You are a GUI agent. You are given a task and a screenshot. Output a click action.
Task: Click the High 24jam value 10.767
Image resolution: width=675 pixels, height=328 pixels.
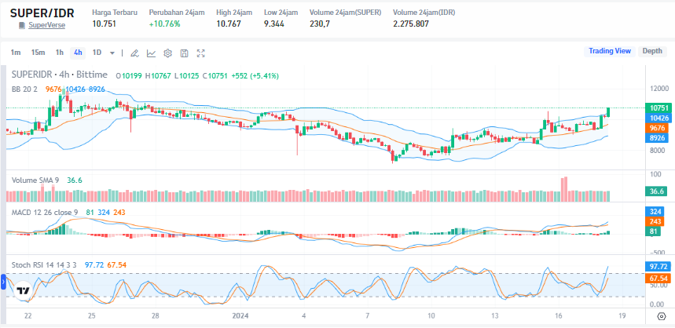tap(229, 24)
